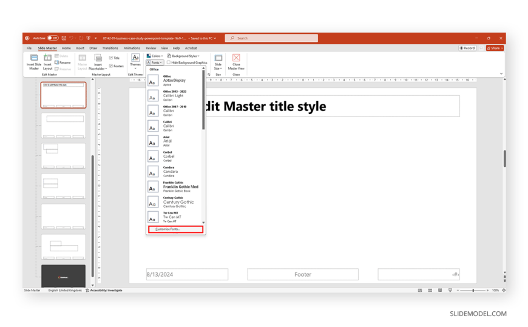
Task: Apply Office 2007 - 2010 Calibri fonts
Action: (174, 111)
